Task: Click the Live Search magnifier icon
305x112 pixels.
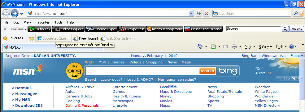Action: [296, 13]
